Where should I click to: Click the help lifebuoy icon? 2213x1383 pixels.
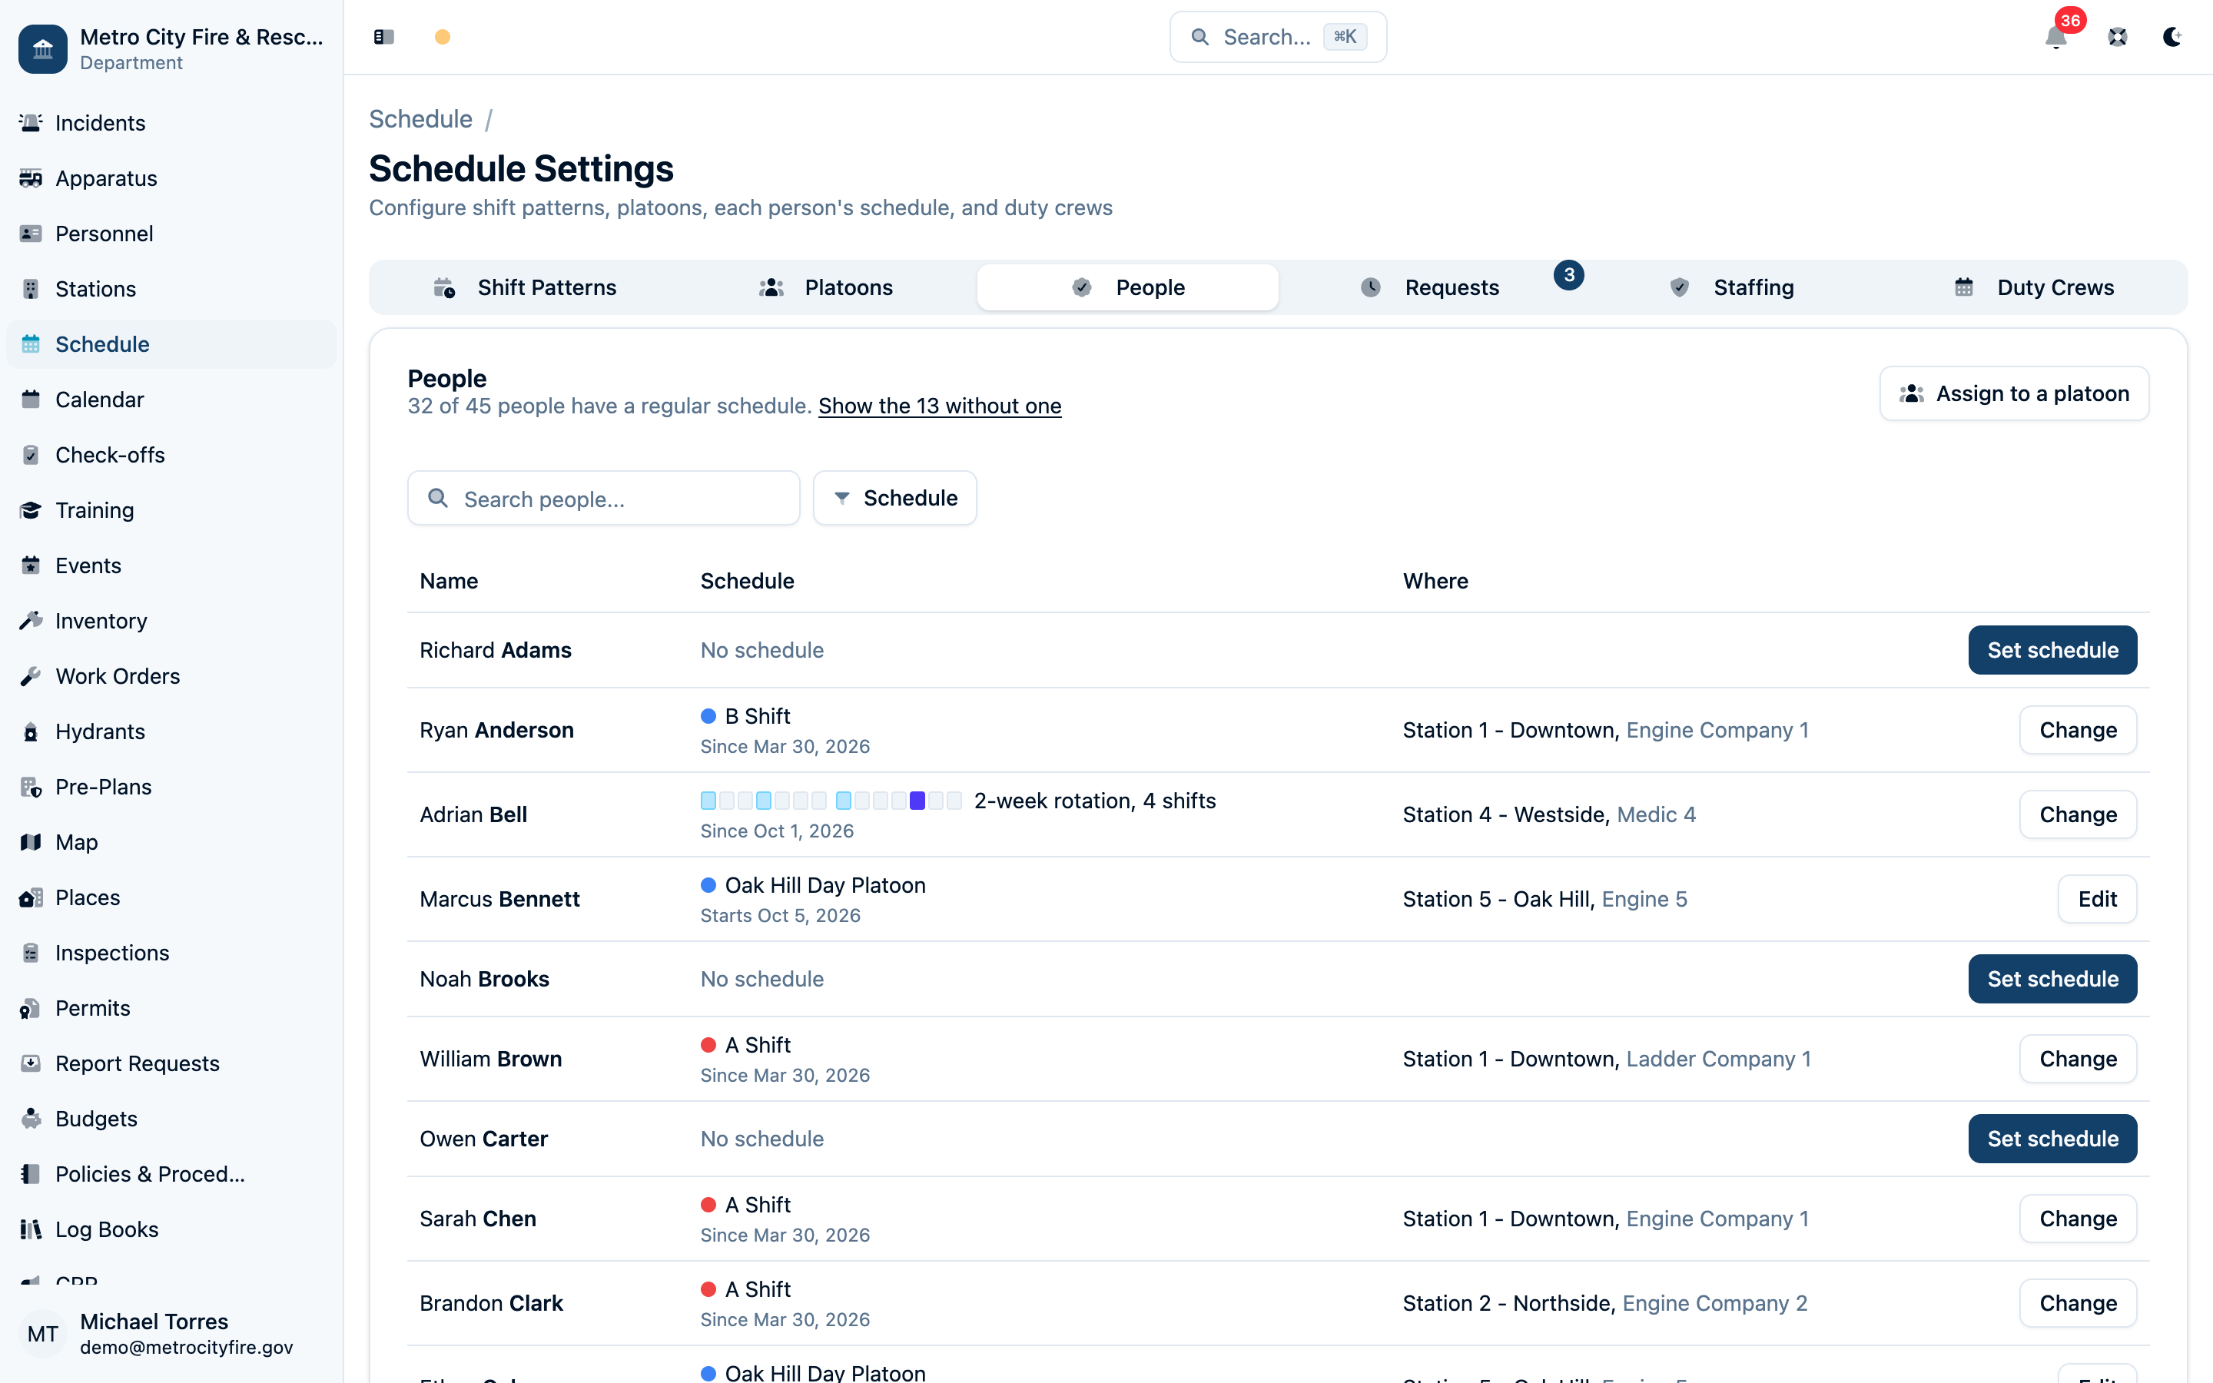coord(2117,37)
